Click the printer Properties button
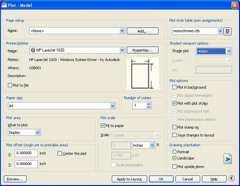 (142, 50)
